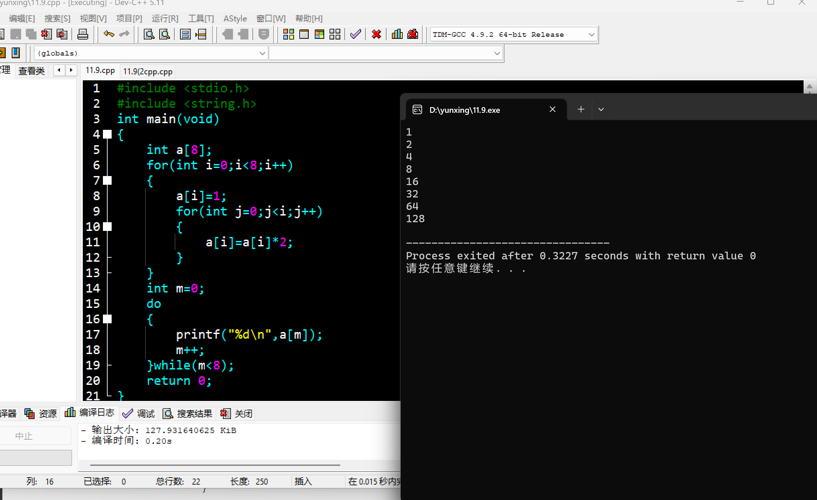
Task: Click the 关闭 button in bottom panel
Action: (237, 414)
